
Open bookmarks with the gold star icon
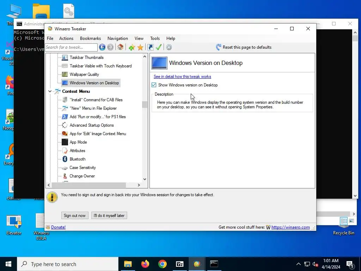click(140, 48)
